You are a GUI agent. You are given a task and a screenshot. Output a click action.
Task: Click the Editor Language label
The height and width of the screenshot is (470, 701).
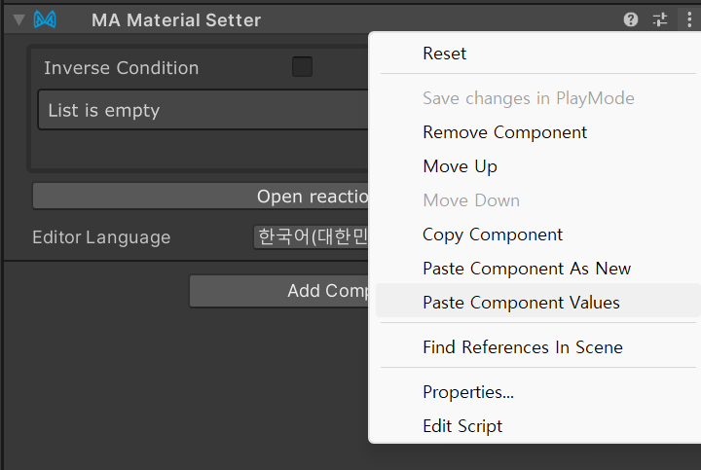point(101,237)
